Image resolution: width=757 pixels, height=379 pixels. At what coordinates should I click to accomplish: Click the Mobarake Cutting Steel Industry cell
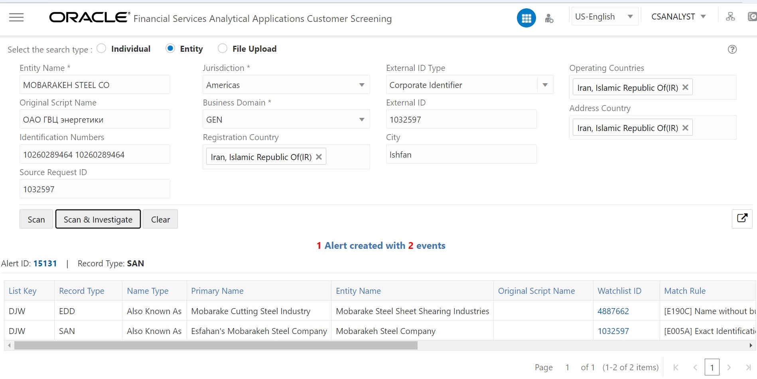259,311
